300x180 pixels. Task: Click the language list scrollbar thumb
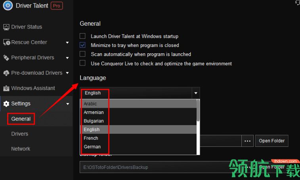click(x=198, y=111)
